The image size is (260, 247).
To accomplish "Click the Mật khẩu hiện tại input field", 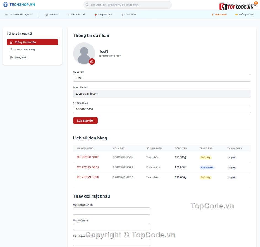I will coord(111,211).
